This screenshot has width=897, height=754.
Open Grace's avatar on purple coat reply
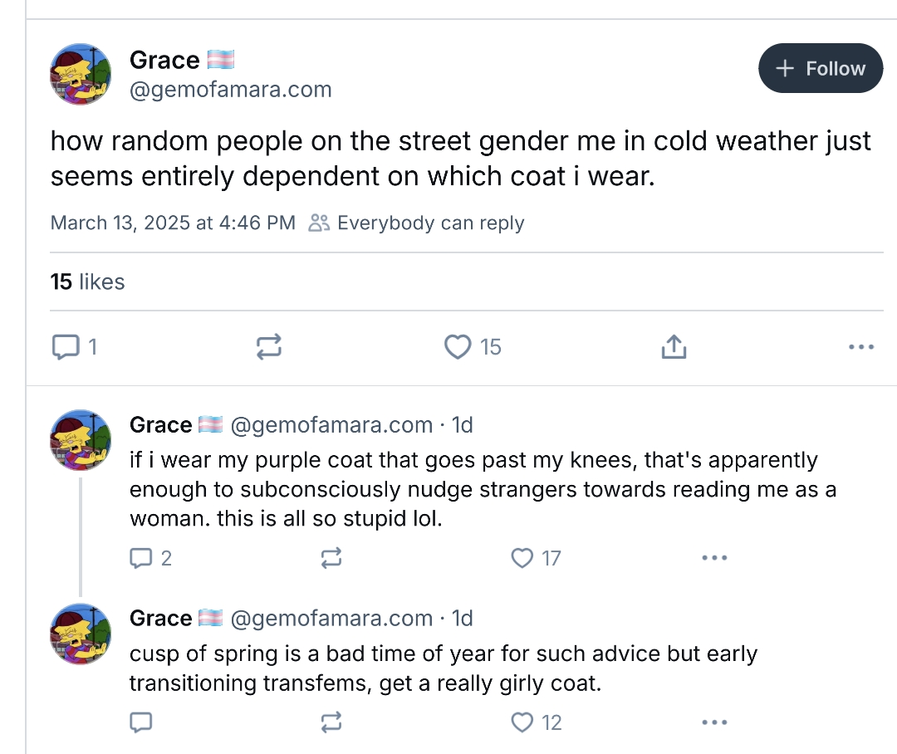pyautogui.click(x=81, y=440)
